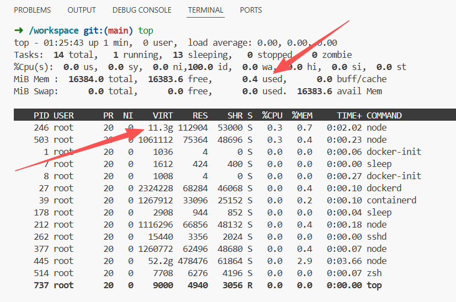Viewport: 456px width, 302px height.
Task: Open the OUTPUT tab
Action: pyautogui.click(x=81, y=10)
